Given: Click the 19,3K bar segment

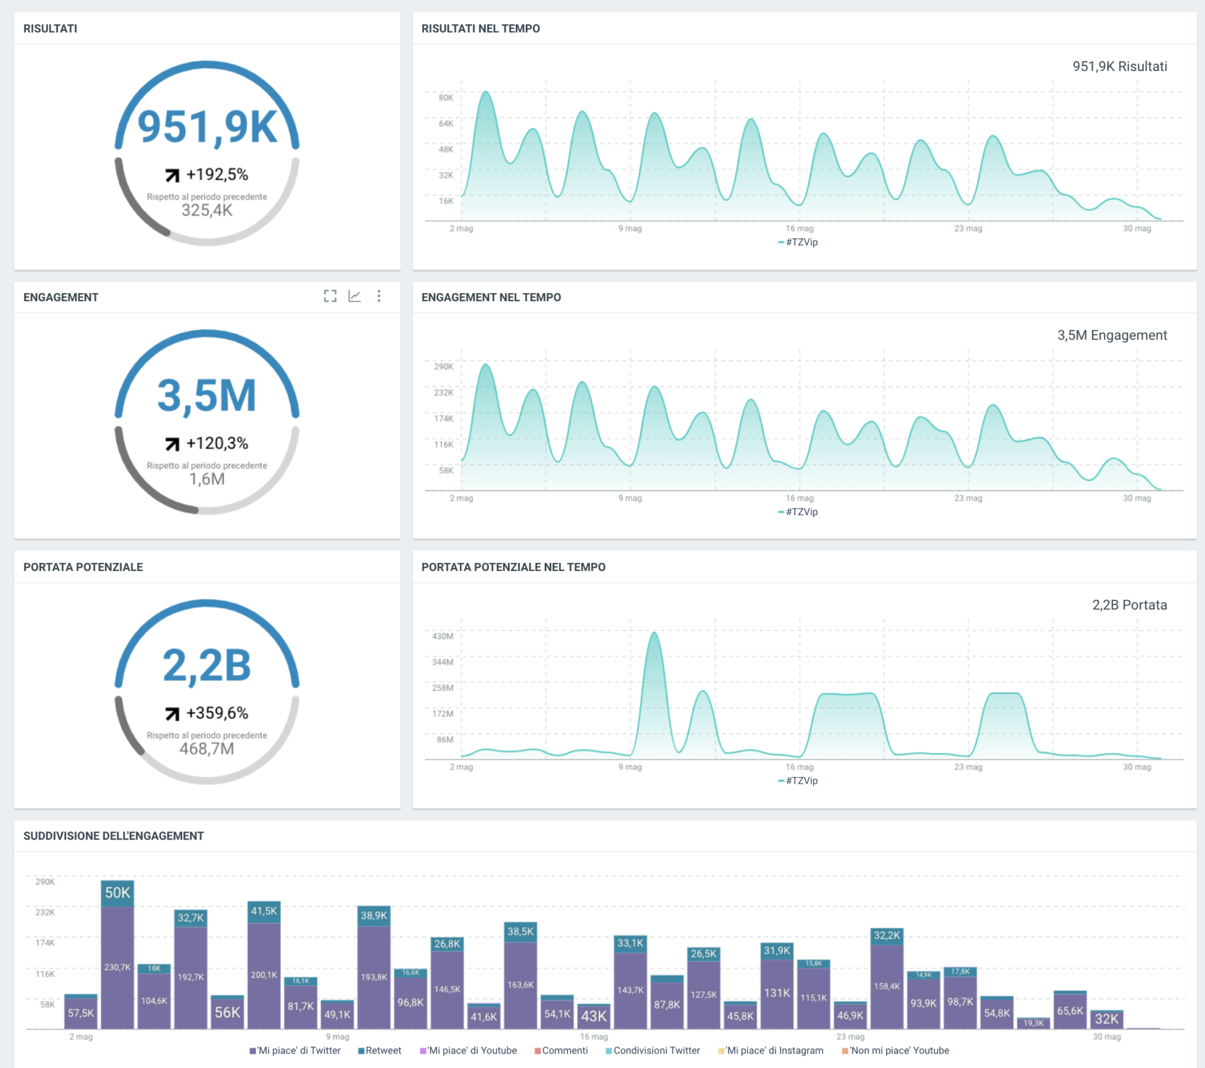Looking at the screenshot, I should pyautogui.click(x=1034, y=1023).
